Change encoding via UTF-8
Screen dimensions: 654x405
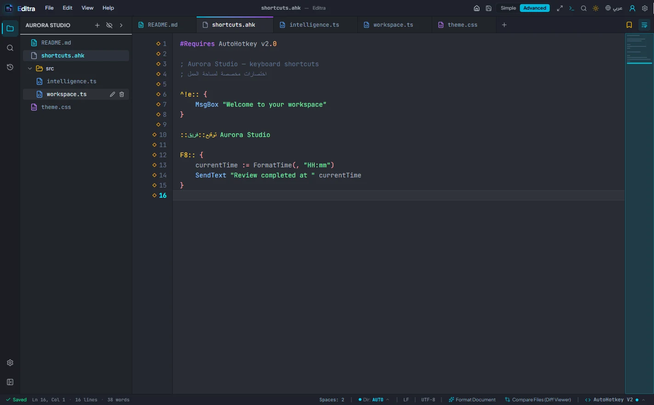point(428,400)
